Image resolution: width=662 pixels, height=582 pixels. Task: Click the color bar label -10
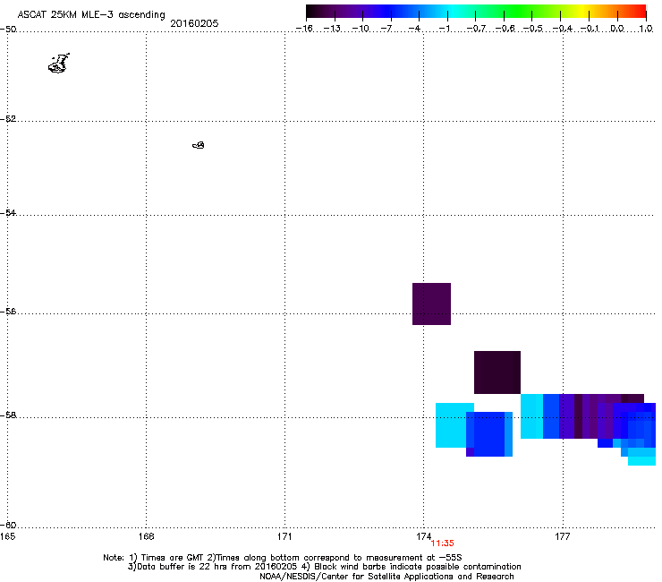(x=361, y=29)
